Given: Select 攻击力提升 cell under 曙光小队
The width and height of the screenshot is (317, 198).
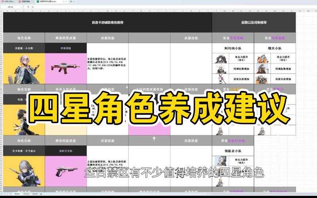Looking at the screenshot, I should [x=283, y=58].
